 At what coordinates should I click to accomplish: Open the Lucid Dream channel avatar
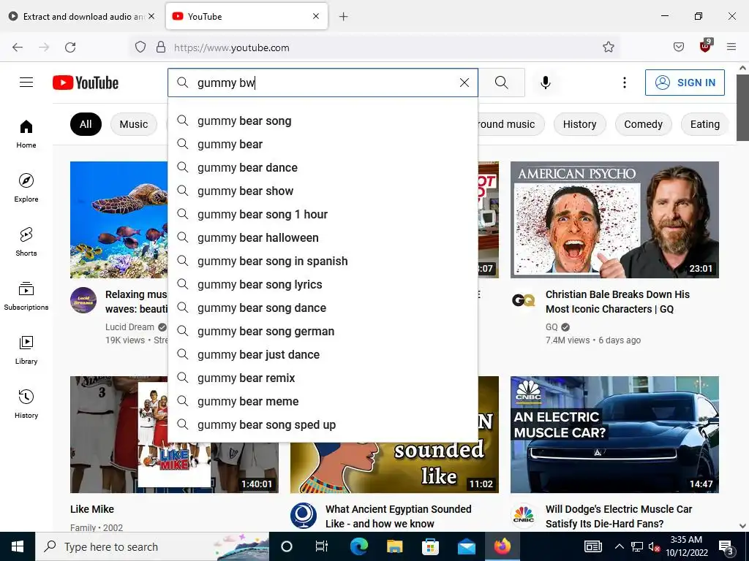(x=83, y=300)
